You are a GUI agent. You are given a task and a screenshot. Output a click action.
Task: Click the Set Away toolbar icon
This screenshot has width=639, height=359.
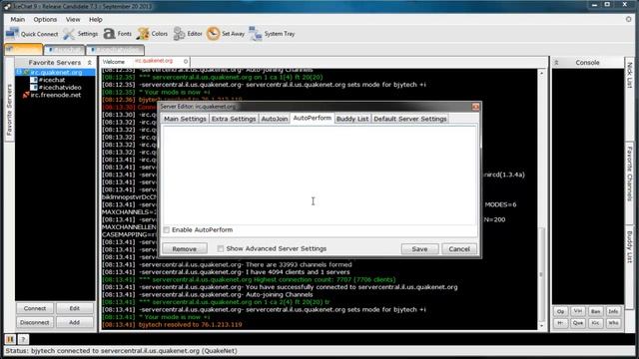click(x=213, y=34)
